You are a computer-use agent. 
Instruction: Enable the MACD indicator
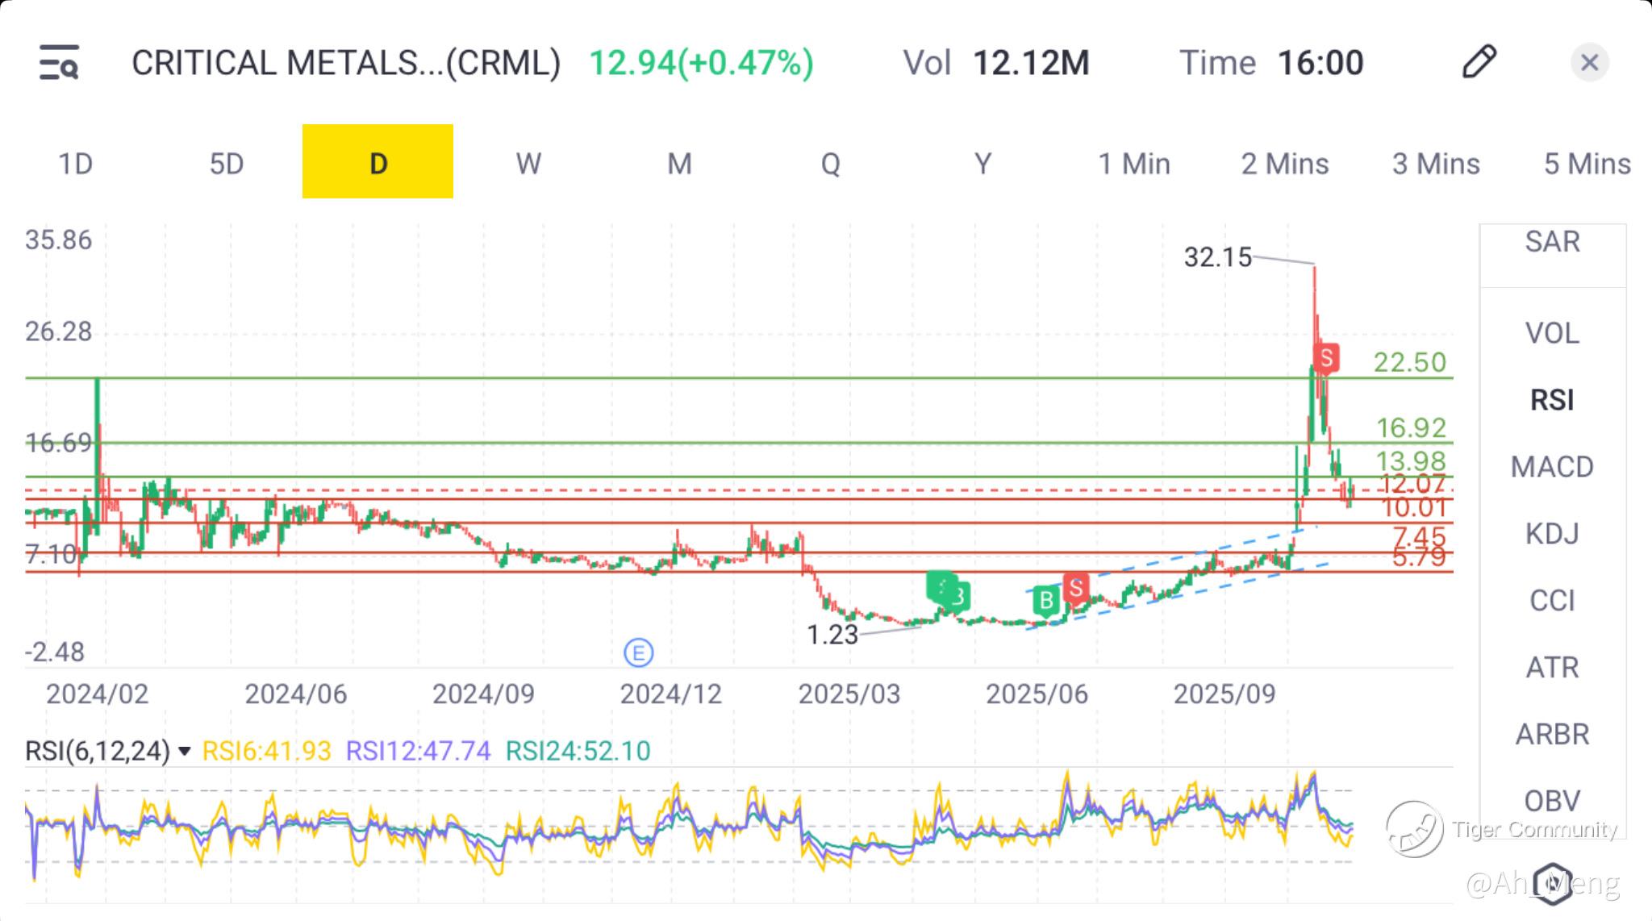1551,467
